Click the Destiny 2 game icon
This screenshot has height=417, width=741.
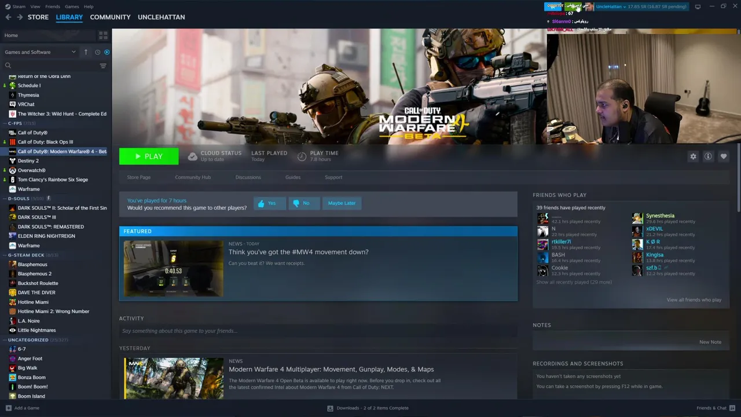coord(13,161)
